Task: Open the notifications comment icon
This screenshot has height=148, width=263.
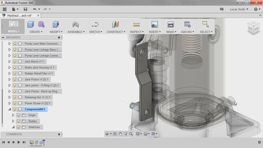Action: (221, 9)
